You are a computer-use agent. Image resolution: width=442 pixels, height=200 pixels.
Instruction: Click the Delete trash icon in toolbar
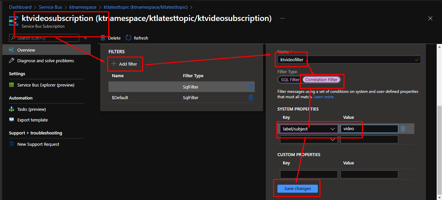[x=103, y=38]
